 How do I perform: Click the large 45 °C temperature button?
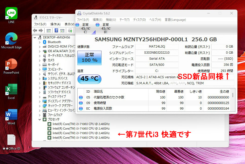pyautogui.click(x=89, y=79)
